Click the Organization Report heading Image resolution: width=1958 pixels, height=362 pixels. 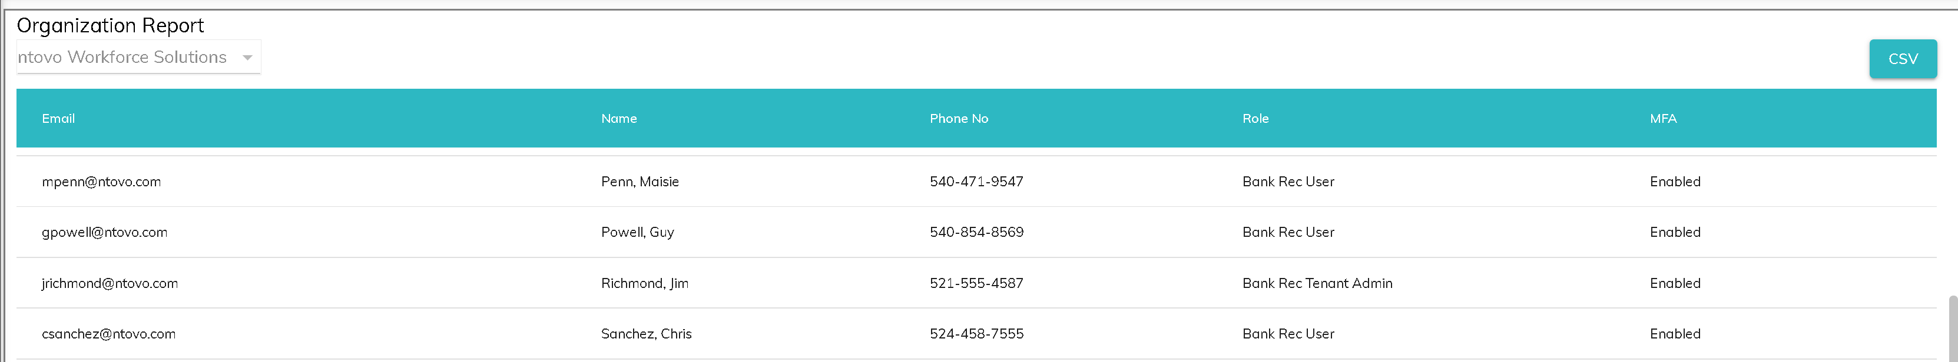pos(110,26)
